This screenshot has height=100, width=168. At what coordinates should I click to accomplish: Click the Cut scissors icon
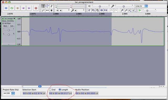(89, 10)
